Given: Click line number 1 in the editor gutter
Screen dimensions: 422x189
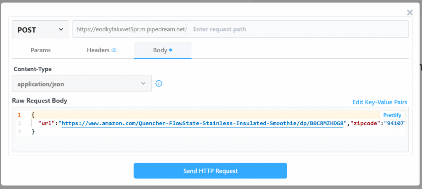Looking at the screenshot, I should [19, 115].
